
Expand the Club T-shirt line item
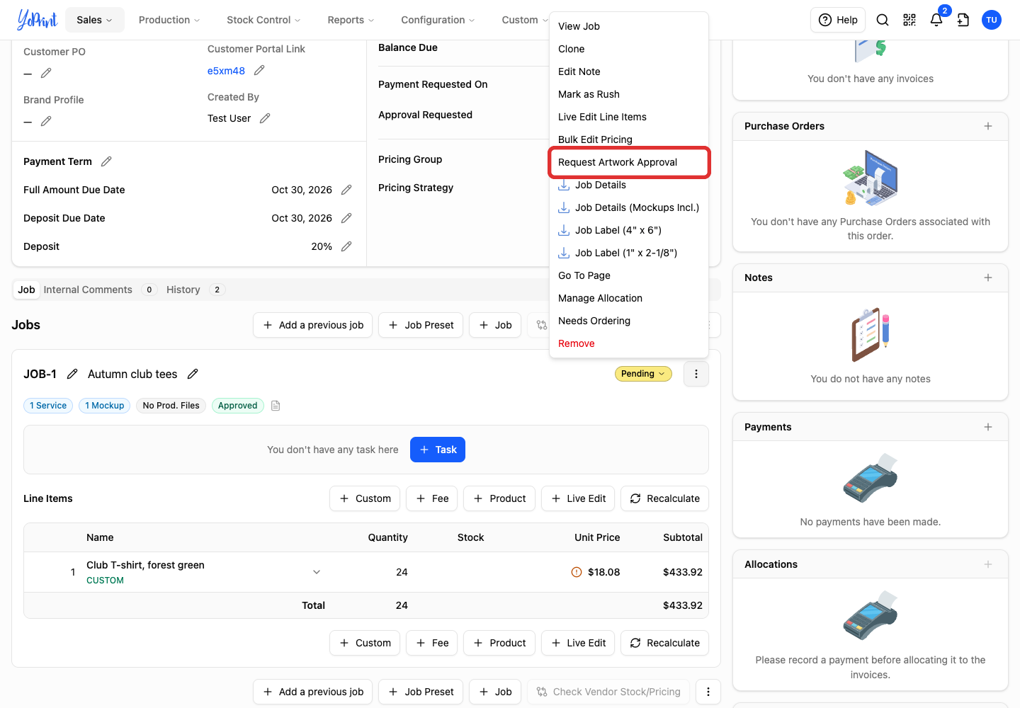coord(317,572)
